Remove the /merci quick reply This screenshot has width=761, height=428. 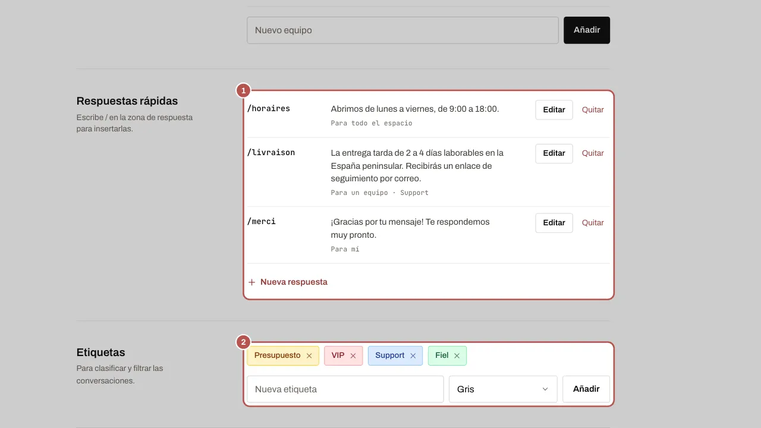point(593,223)
